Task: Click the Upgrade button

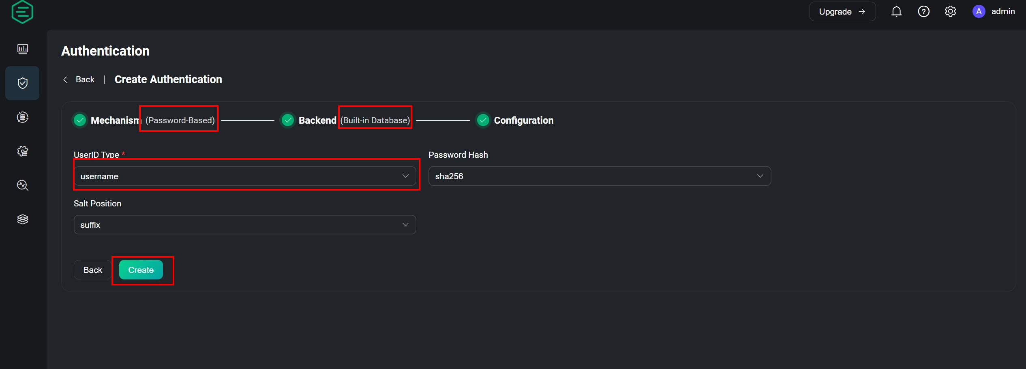Action: tap(842, 11)
